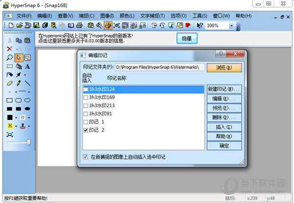Click the context help arrow icon
The image size is (294, 203).
(200, 25)
